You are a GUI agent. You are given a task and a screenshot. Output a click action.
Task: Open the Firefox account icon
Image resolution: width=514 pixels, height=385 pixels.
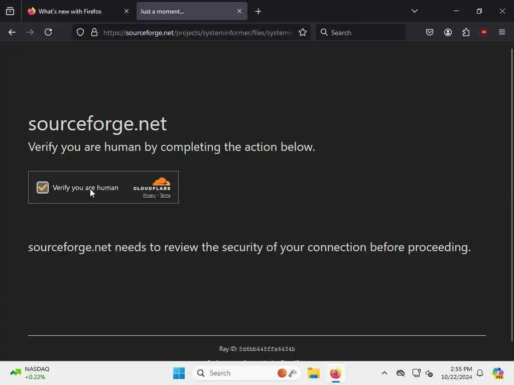click(x=448, y=32)
